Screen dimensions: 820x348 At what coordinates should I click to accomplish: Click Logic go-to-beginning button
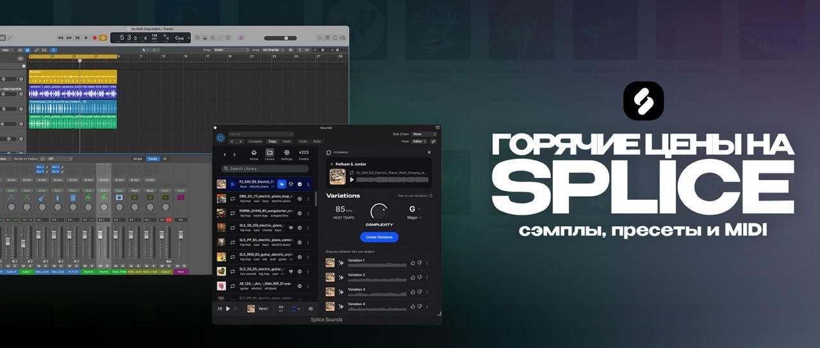click(x=78, y=38)
